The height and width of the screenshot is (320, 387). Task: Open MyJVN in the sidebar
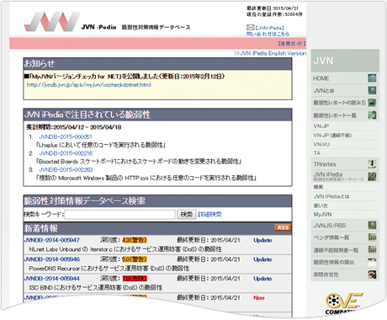click(x=322, y=215)
